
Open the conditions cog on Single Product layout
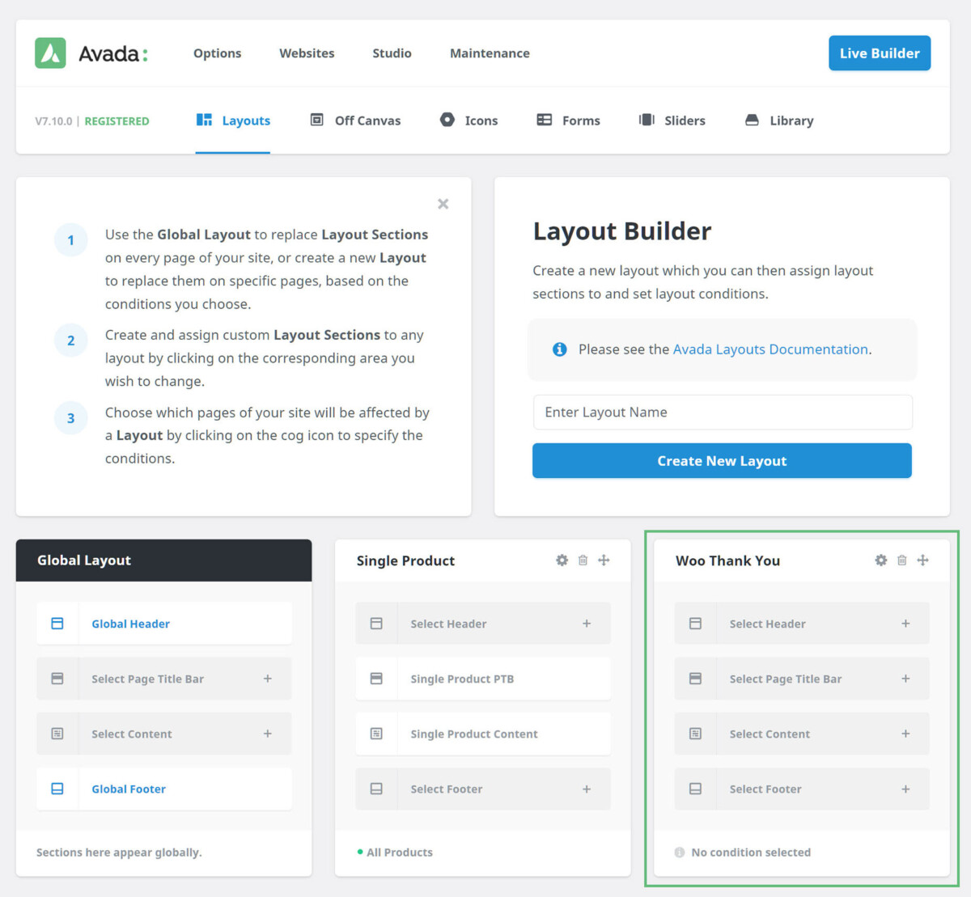tap(562, 560)
